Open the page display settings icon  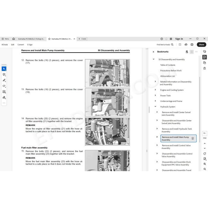(x=204, y=159)
